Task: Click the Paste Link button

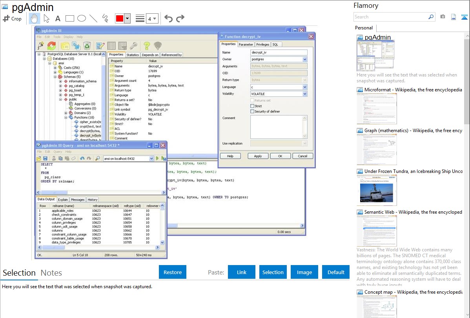Action: [242, 272]
